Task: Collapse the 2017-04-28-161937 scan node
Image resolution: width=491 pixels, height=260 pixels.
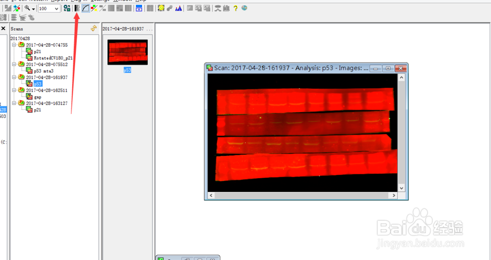Action: click(x=14, y=77)
